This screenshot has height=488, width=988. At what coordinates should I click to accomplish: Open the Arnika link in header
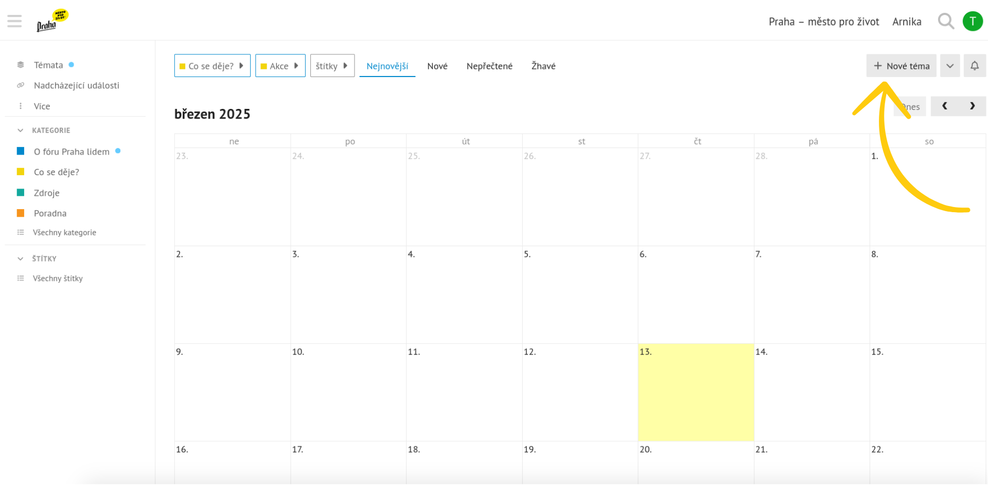(x=906, y=22)
